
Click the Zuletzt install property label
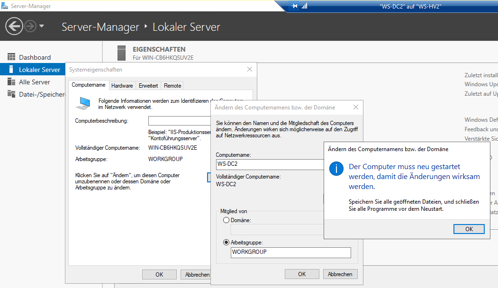coord(481,75)
